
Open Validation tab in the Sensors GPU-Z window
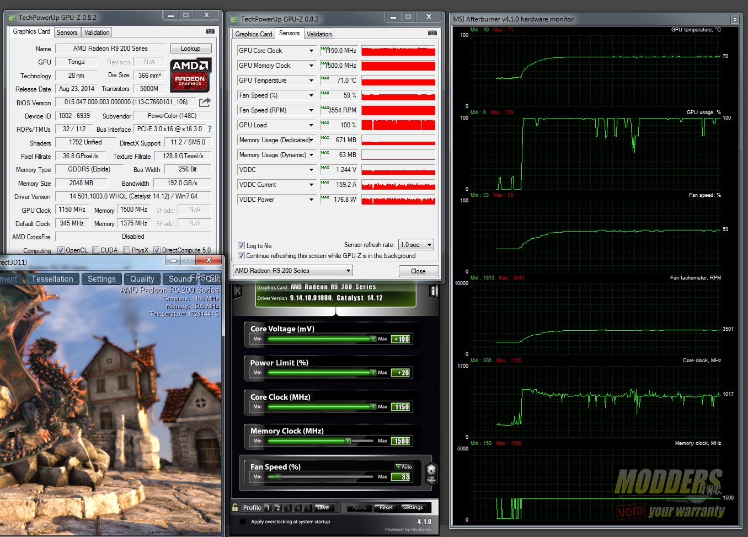pos(319,34)
